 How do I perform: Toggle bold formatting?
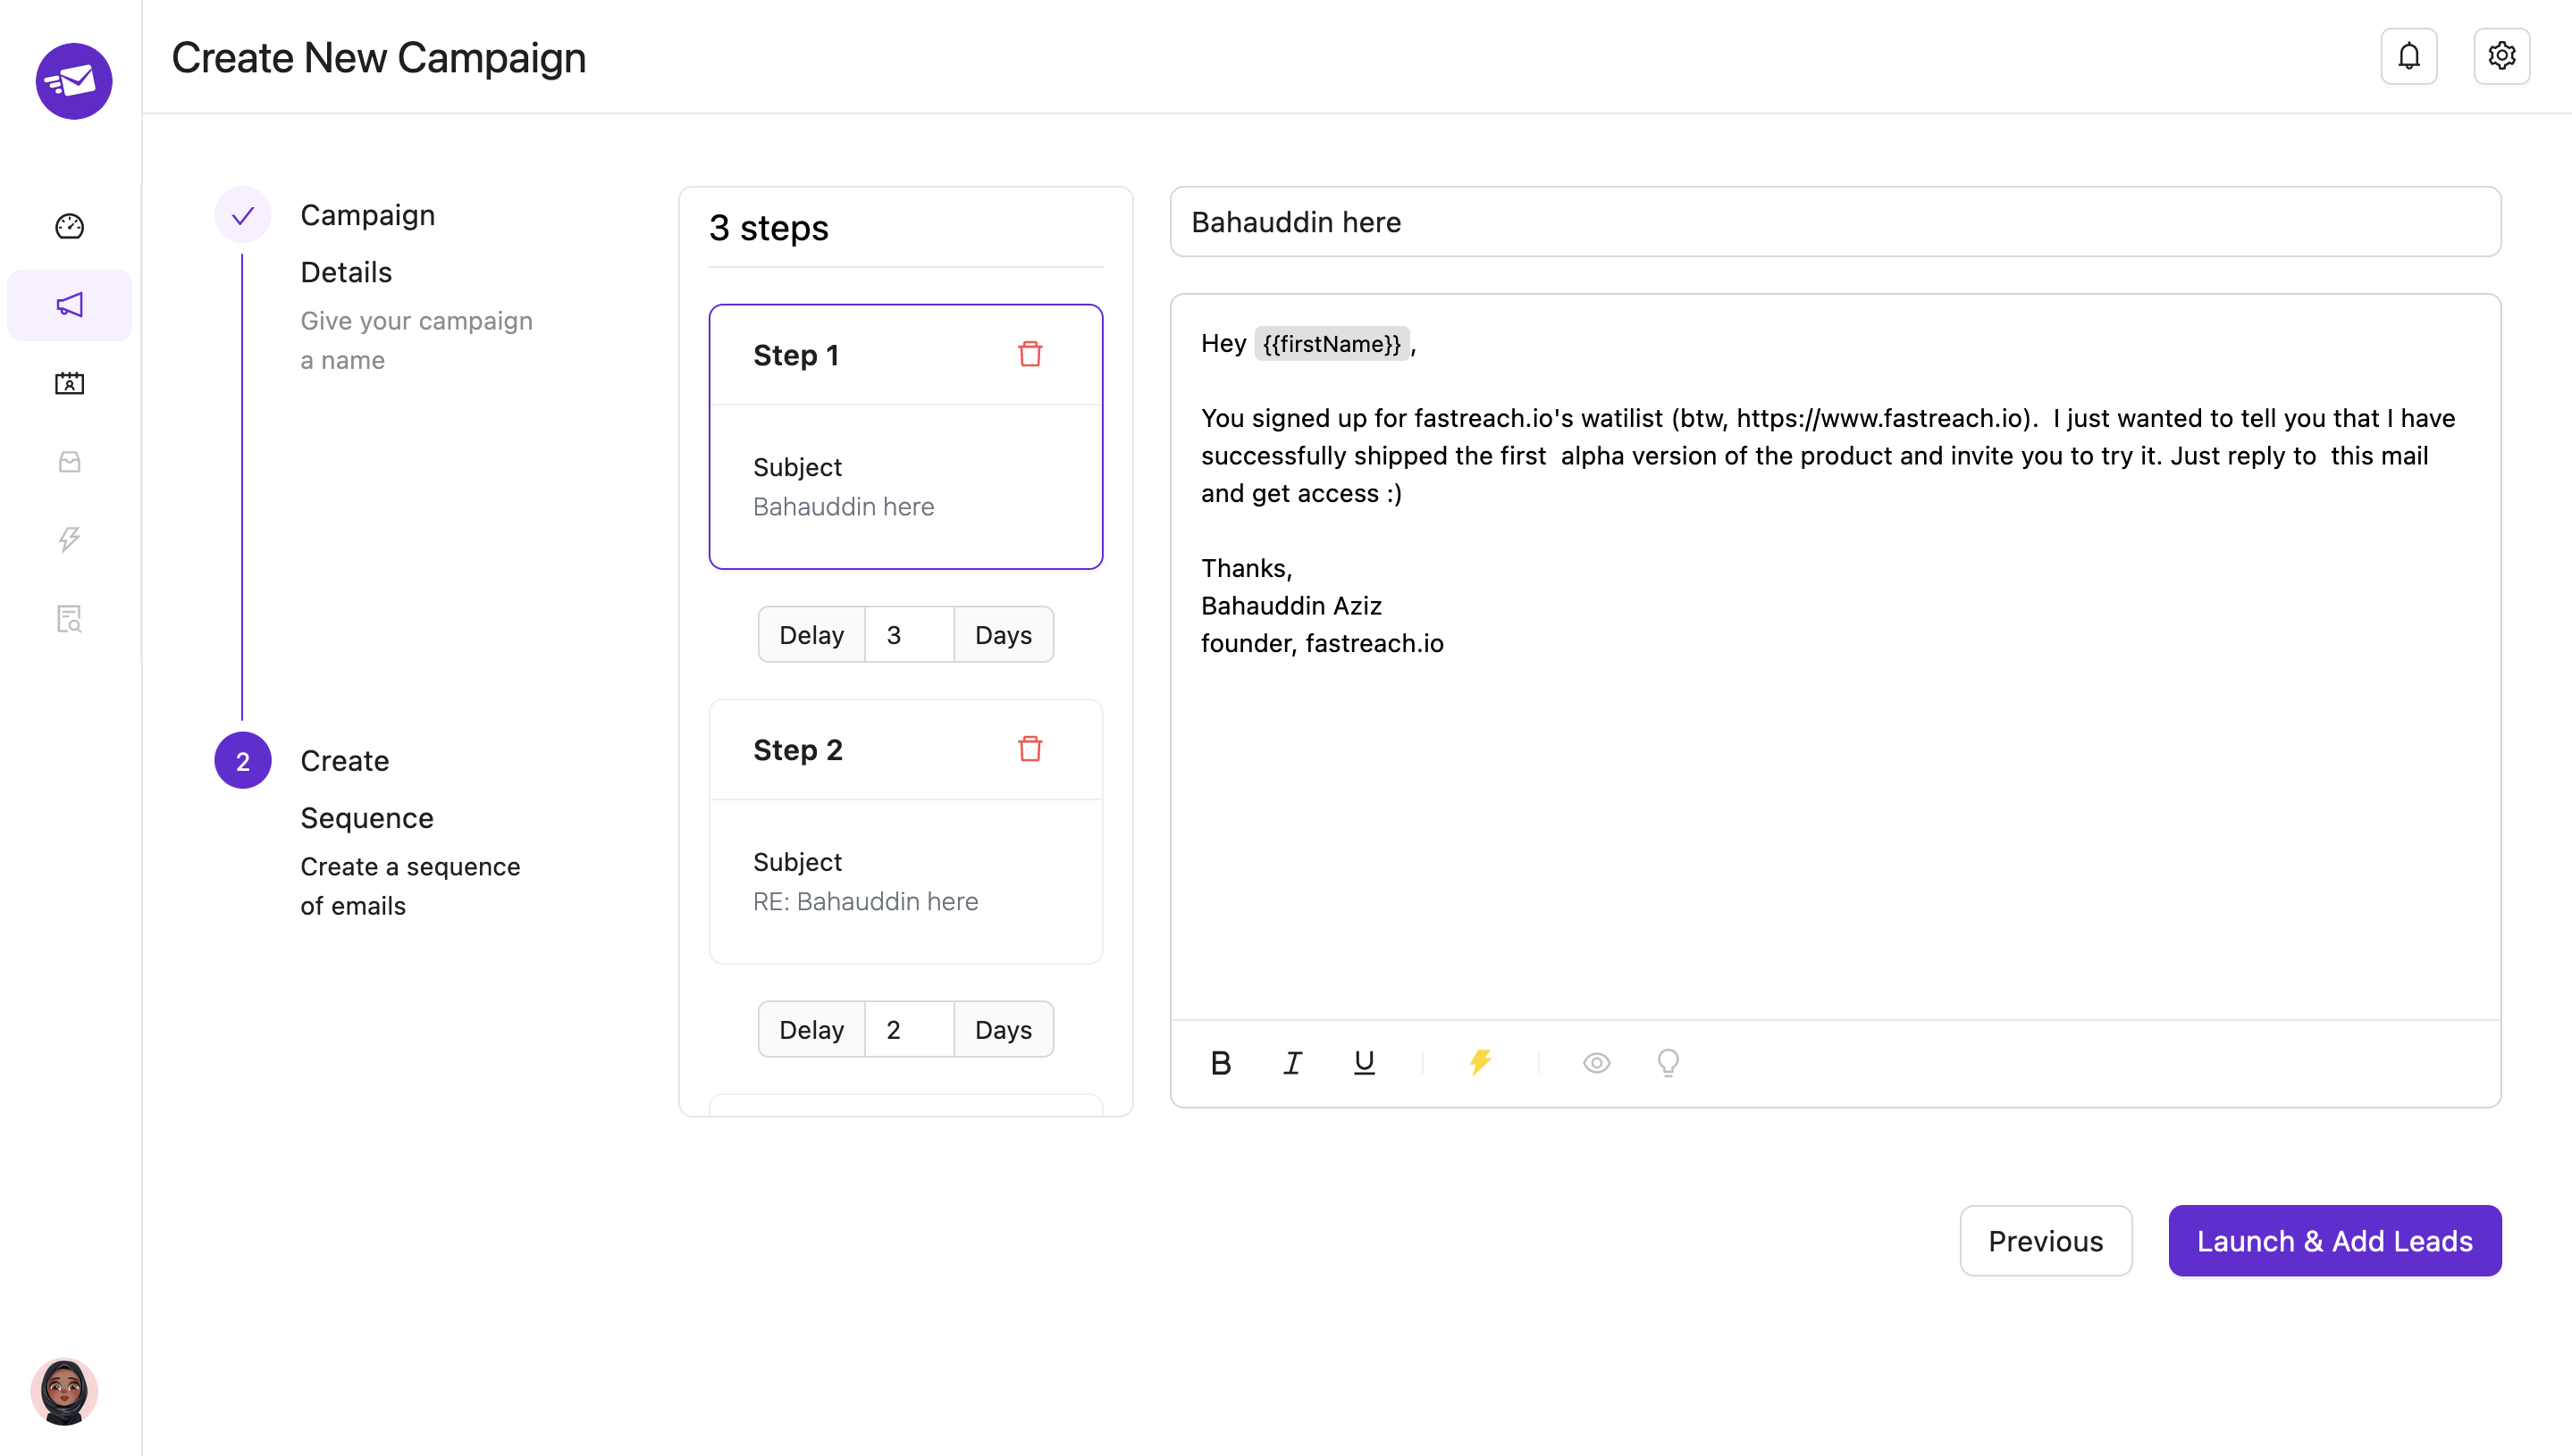click(1220, 1062)
